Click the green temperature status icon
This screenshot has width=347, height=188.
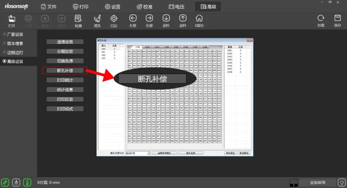point(27,183)
